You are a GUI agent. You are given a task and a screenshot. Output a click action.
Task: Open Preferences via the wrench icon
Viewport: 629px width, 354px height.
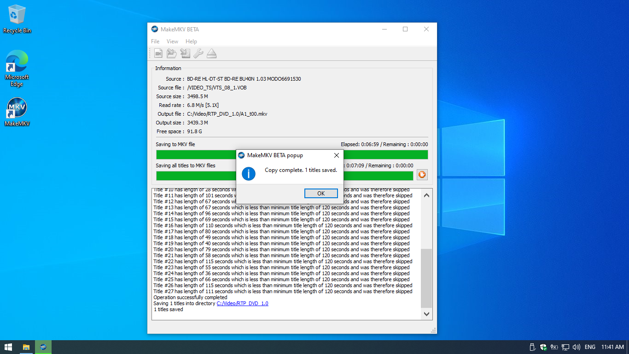(x=198, y=53)
